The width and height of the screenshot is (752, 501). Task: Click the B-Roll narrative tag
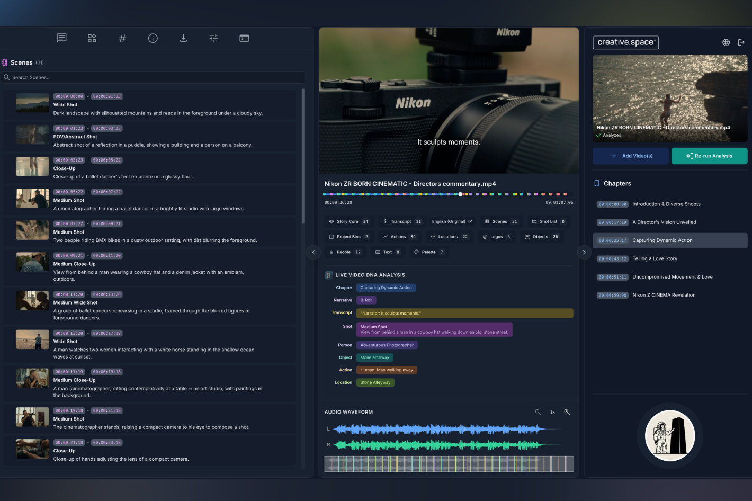pos(366,300)
